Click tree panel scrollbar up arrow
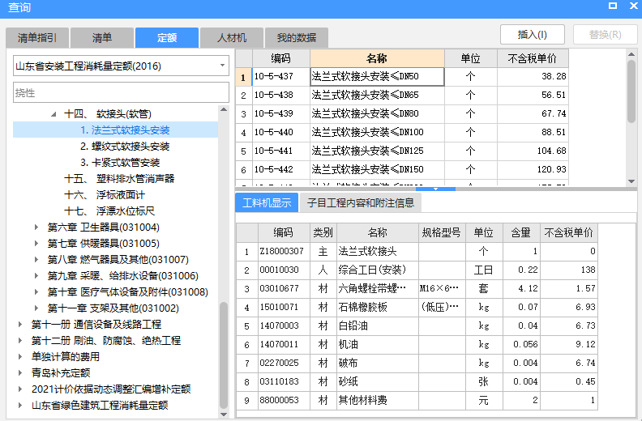Image resolution: width=642 pixels, height=421 pixels. point(224,109)
